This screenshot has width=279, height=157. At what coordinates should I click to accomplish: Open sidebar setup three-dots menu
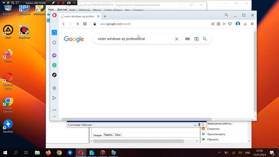click(x=54, y=116)
